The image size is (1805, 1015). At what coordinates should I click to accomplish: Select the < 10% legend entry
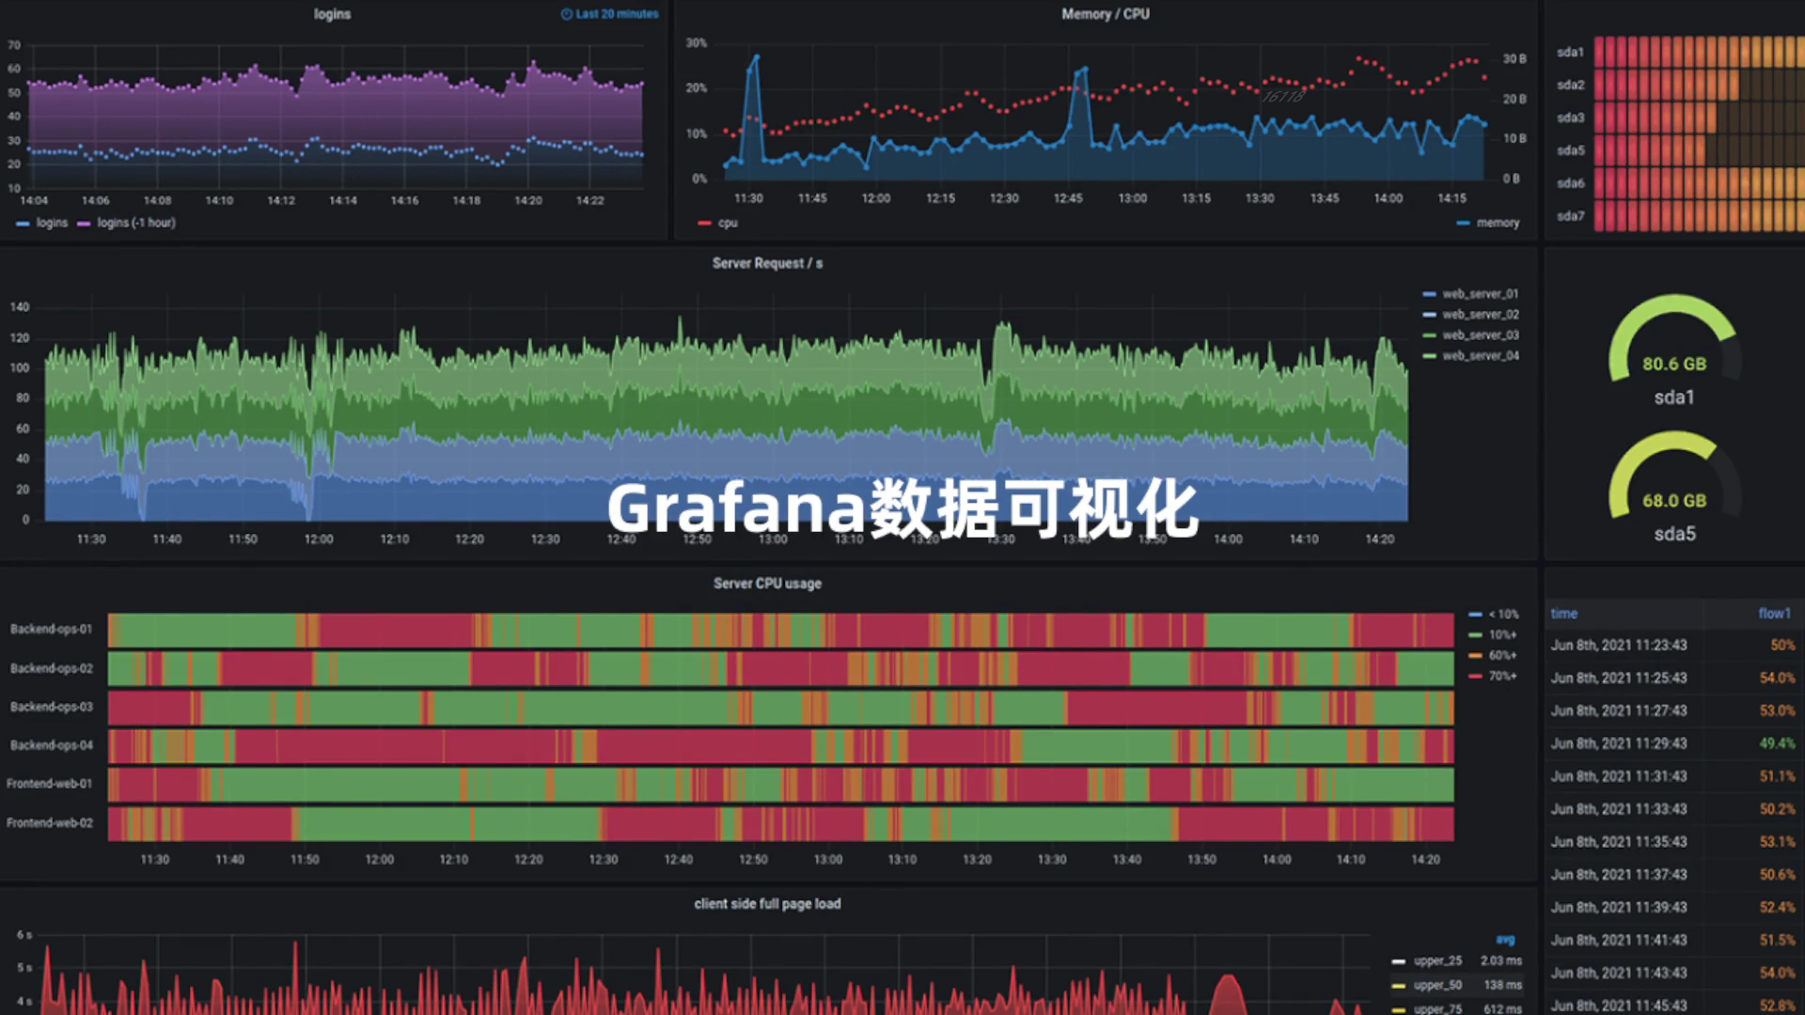point(1494,615)
